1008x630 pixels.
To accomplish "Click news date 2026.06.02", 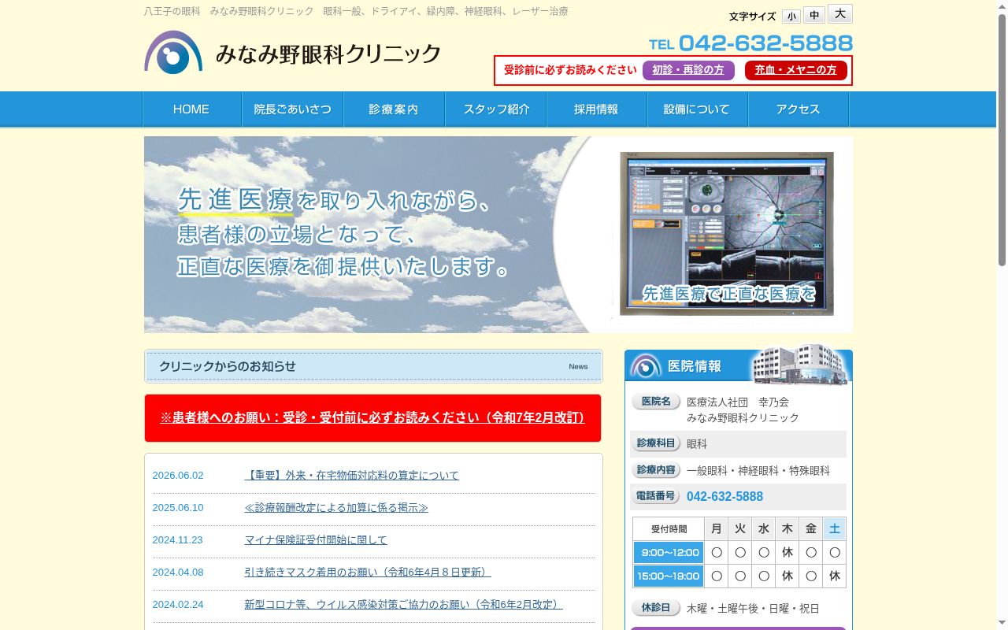I will 178,476.
